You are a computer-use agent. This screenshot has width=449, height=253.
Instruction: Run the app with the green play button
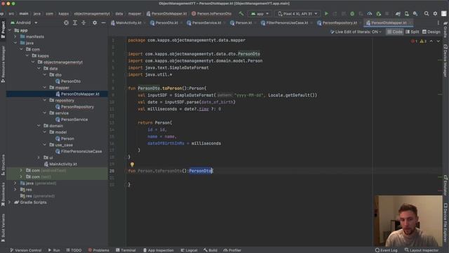click(326, 13)
